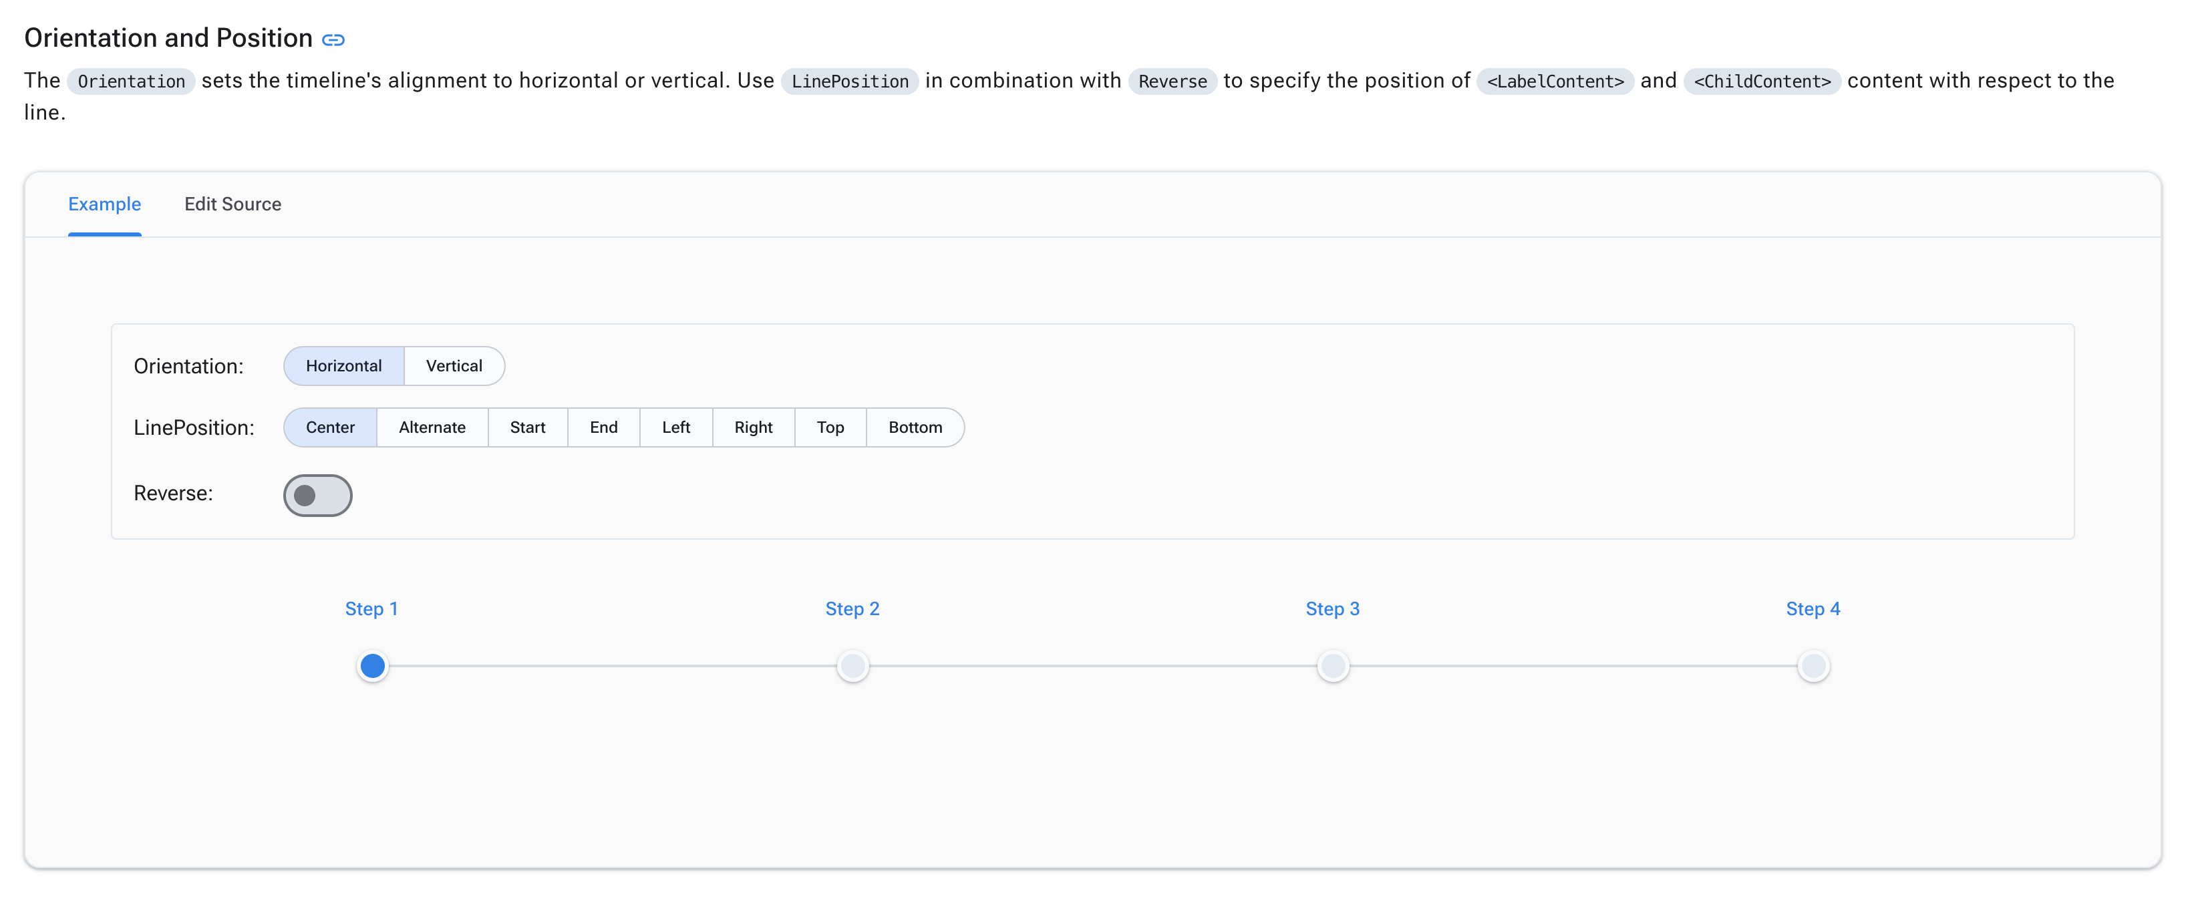Click the Orientation and Position heading
Screen dimensions: 2186x899
pos(169,38)
